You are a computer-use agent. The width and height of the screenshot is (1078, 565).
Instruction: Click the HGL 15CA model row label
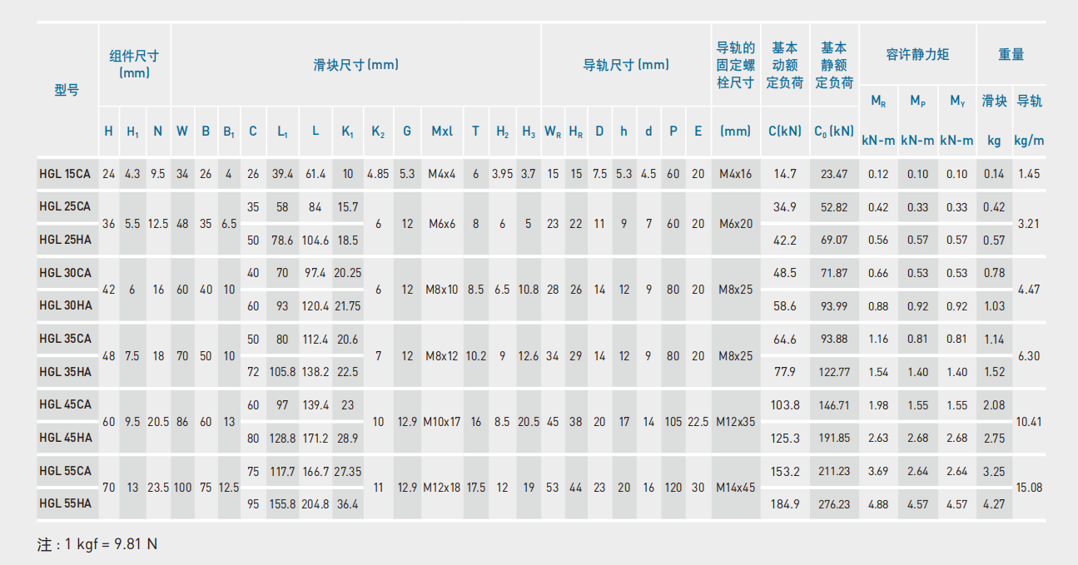(65, 174)
